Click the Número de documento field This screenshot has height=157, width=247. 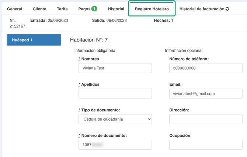pyautogui.click(x=115, y=145)
